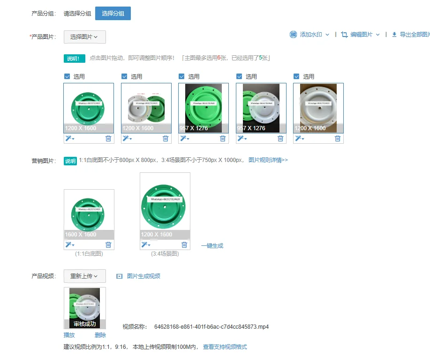
Task: Open 图片规则详情 link
Action: click(268, 160)
